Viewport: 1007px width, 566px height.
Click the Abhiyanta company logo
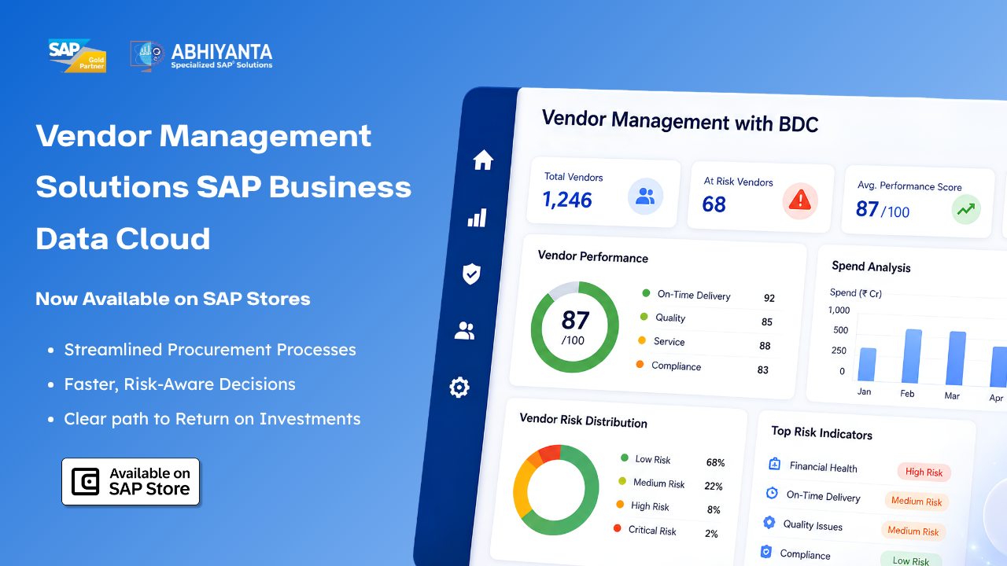[x=201, y=56]
